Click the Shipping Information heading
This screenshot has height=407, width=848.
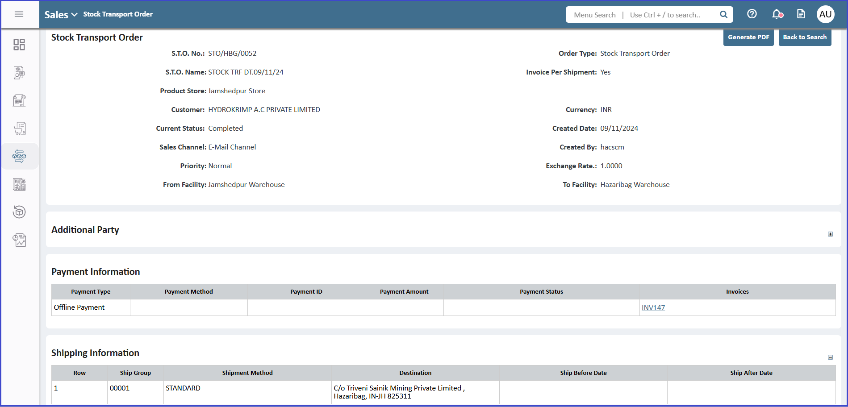95,353
